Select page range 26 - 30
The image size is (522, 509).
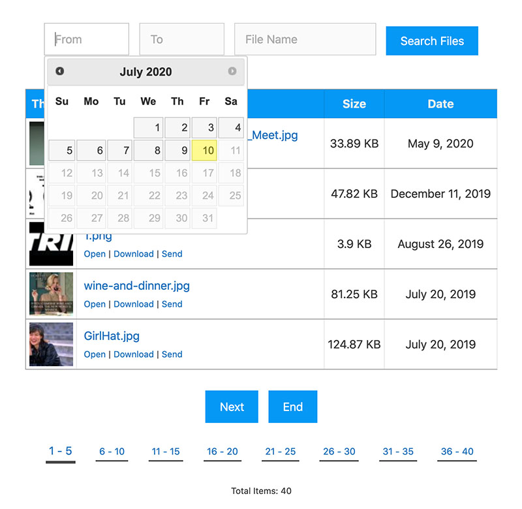[x=339, y=452]
